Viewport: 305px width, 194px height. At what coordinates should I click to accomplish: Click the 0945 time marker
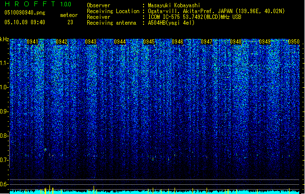(x=149, y=42)
